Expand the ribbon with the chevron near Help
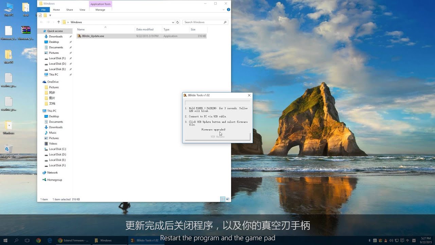Screen dimensions: 435x245 224,10
